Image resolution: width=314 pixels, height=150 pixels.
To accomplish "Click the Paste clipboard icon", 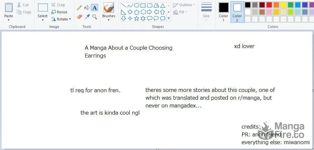I will click(x=9, y=7).
